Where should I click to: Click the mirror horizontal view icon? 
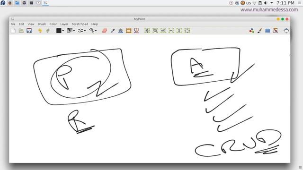pyautogui.click(x=171, y=31)
